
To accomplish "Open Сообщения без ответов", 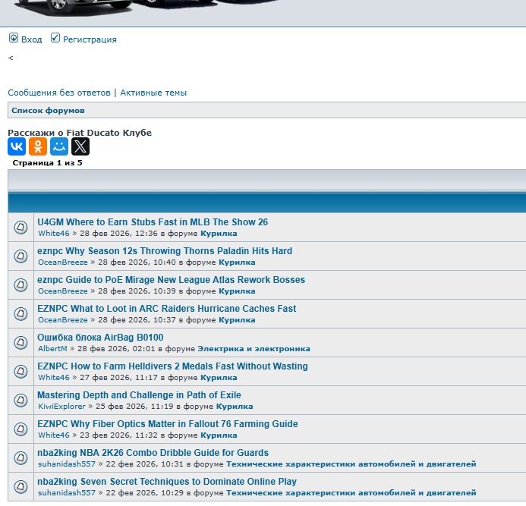I will pyautogui.click(x=59, y=93).
